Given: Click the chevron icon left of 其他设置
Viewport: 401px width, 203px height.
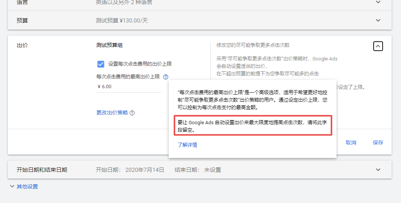Looking at the screenshot, I should coord(12,186).
